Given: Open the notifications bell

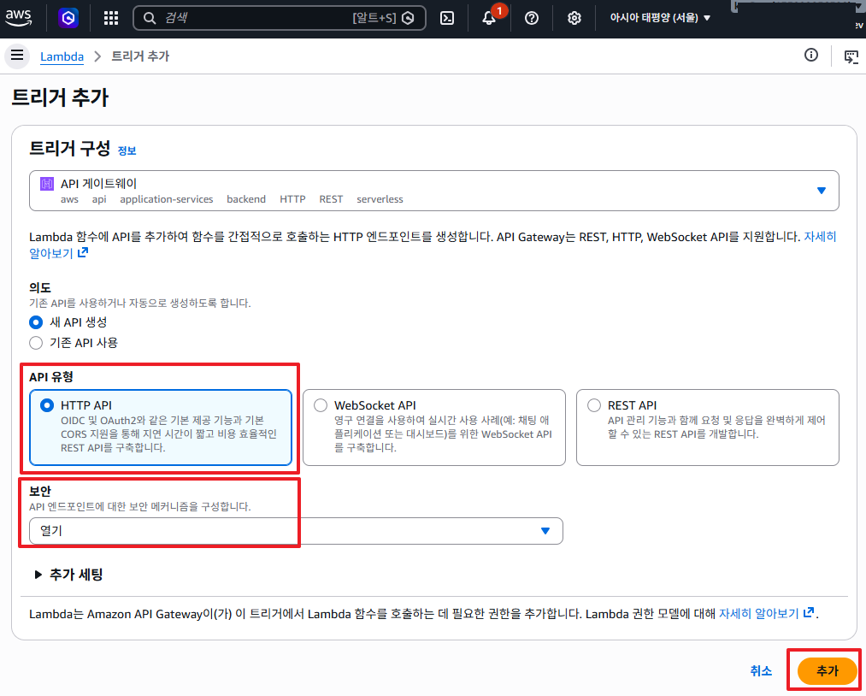Looking at the screenshot, I should point(489,18).
